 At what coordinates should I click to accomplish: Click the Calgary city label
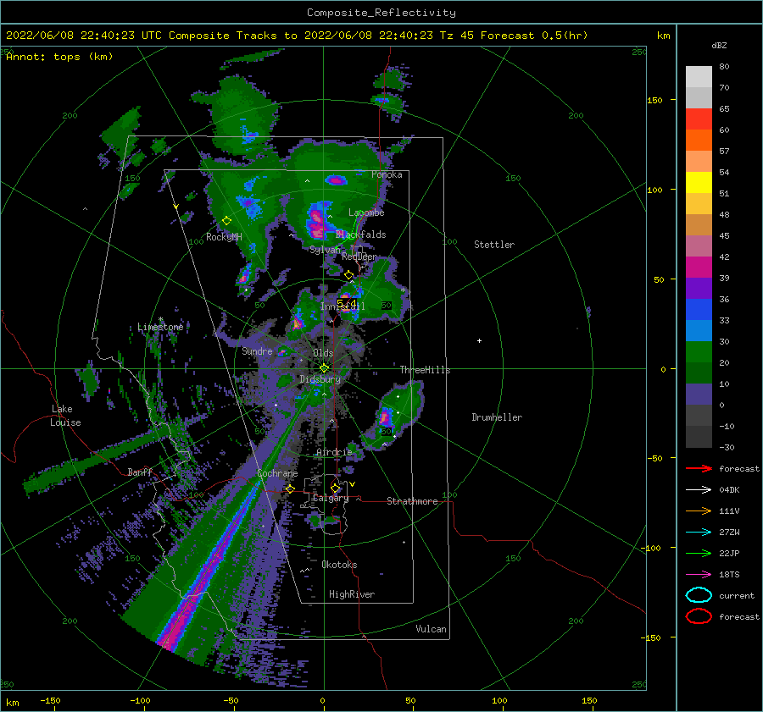(331, 498)
